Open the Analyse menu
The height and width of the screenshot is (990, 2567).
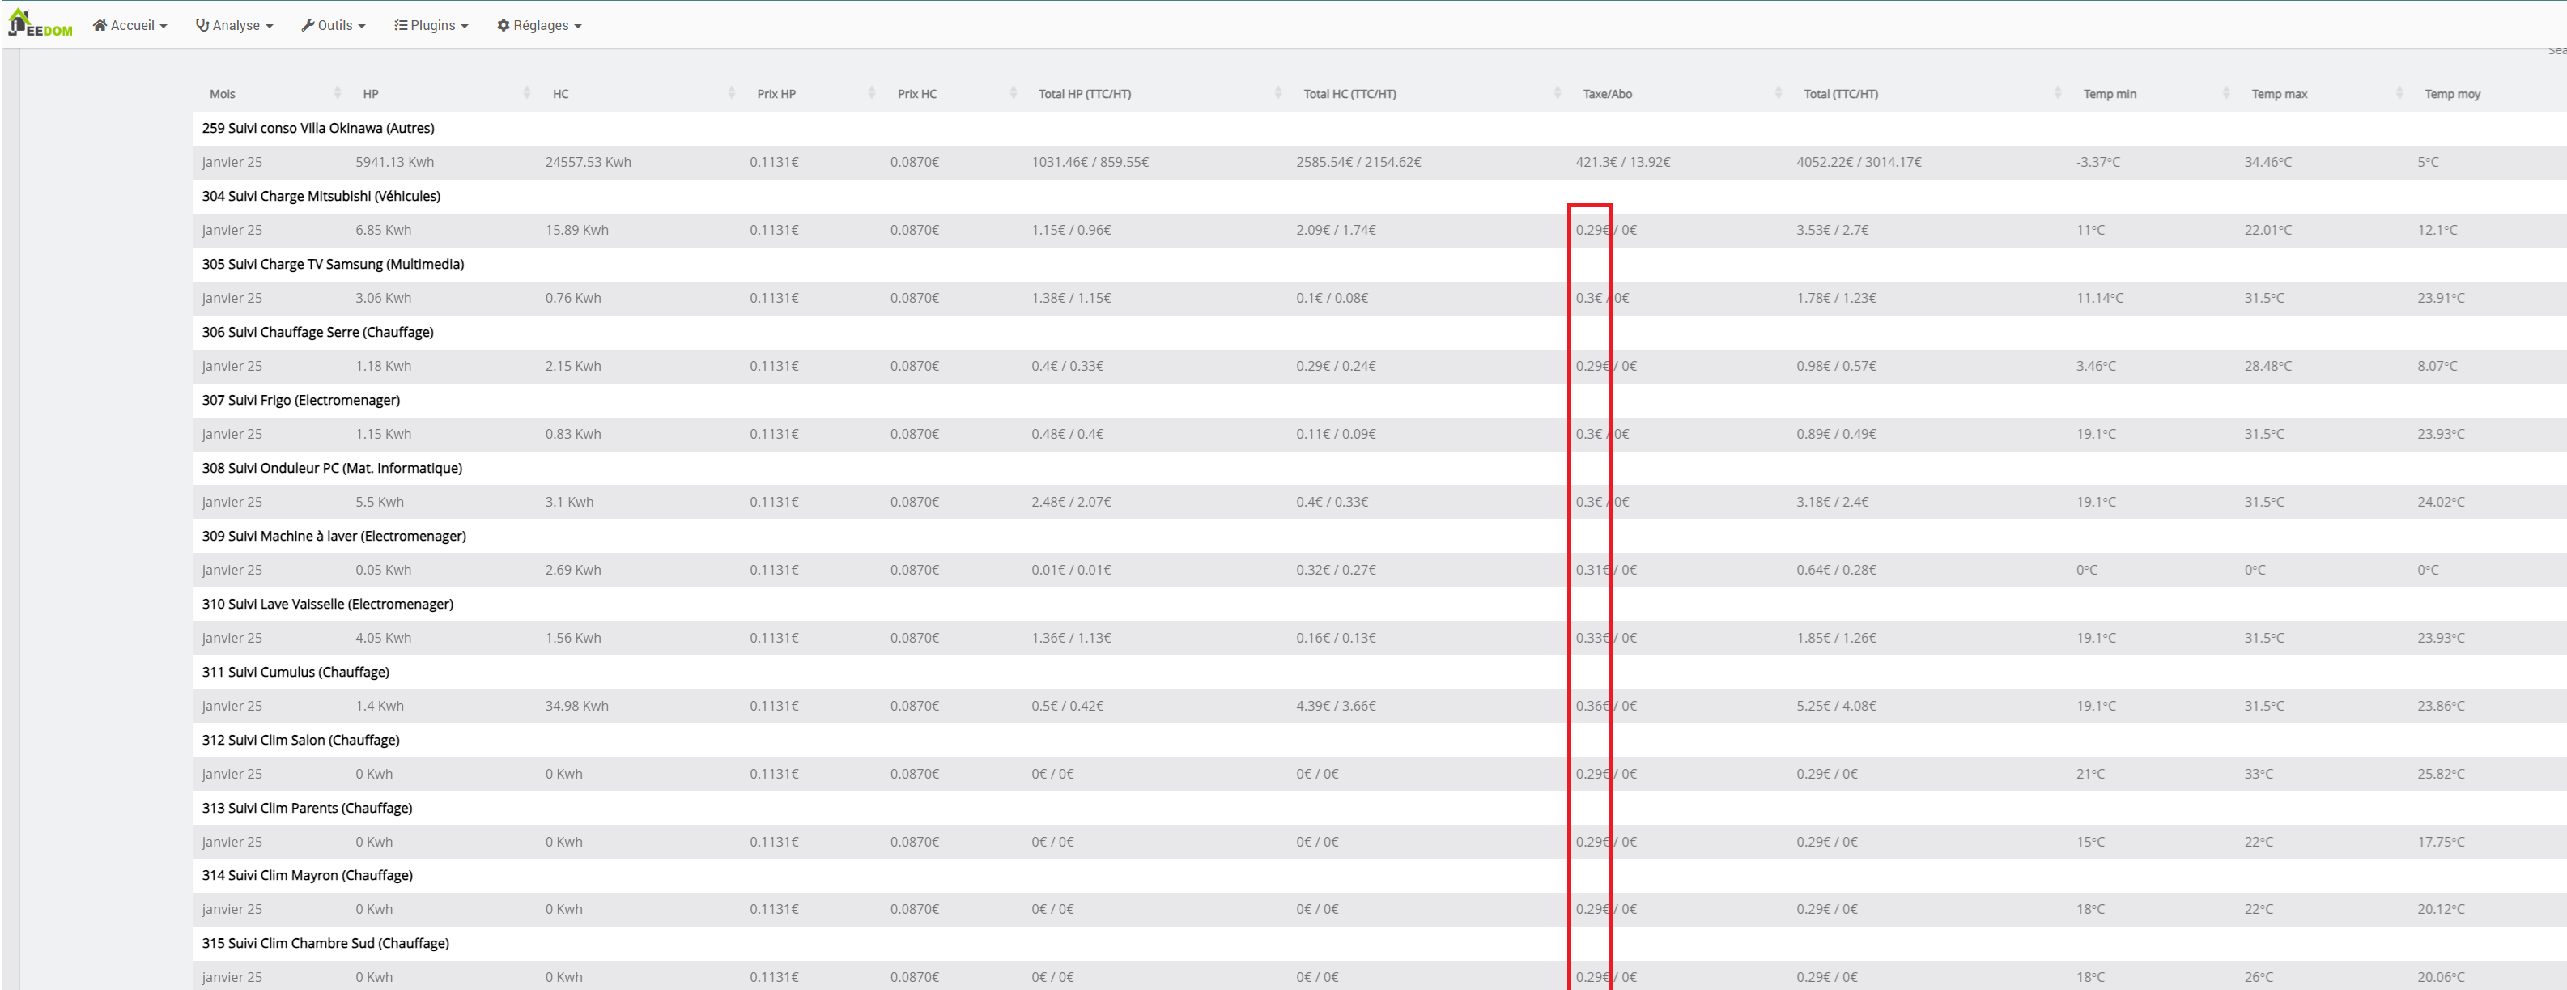coord(234,26)
